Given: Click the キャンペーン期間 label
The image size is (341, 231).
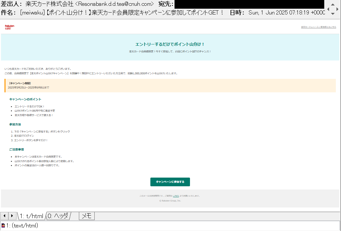Looking at the screenshot, I should tap(20, 83).
